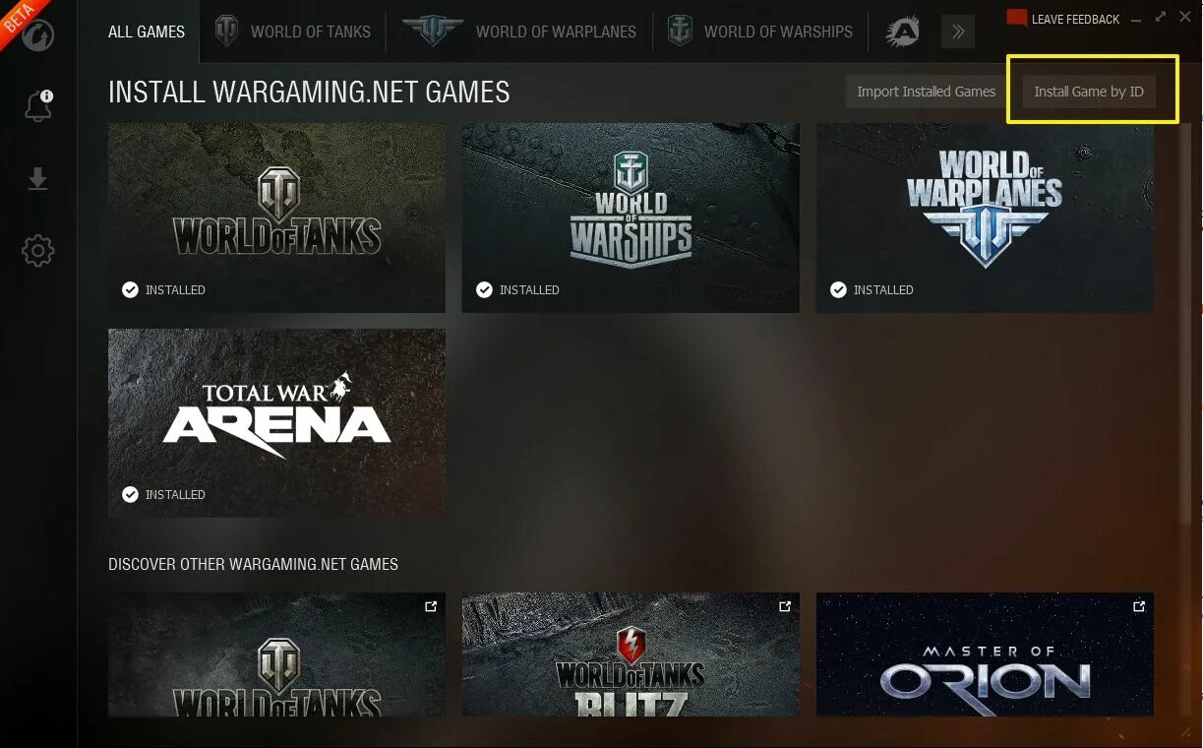
Task: Open the settings gear icon
Action: (37, 251)
